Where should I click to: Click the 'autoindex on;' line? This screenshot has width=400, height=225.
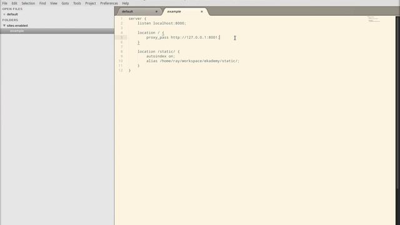pos(161,56)
